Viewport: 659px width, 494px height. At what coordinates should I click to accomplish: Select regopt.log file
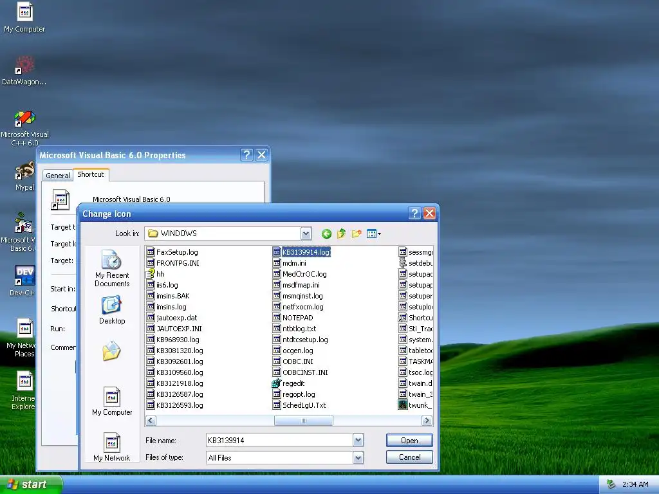pos(293,394)
